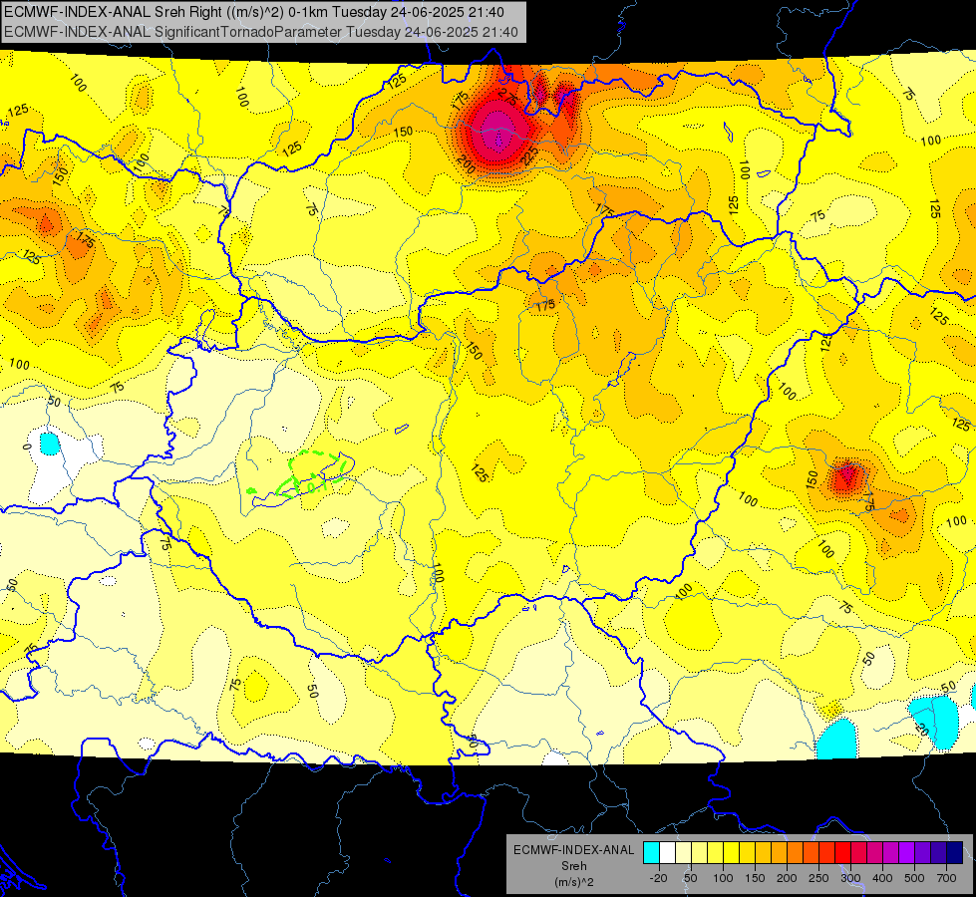
Task: Click the cyan swatch in the legend
Action: pyautogui.click(x=652, y=852)
